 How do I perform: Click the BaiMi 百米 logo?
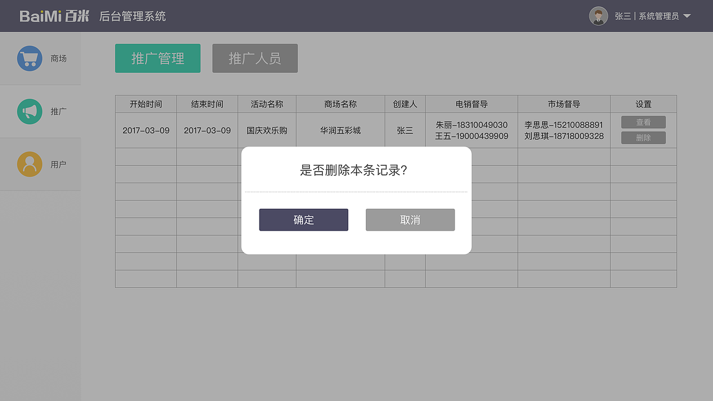[x=54, y=16]
